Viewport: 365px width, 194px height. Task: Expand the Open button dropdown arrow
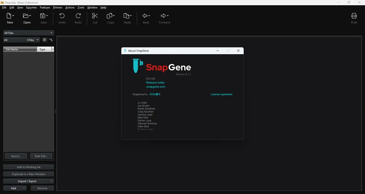click(30, 15)
